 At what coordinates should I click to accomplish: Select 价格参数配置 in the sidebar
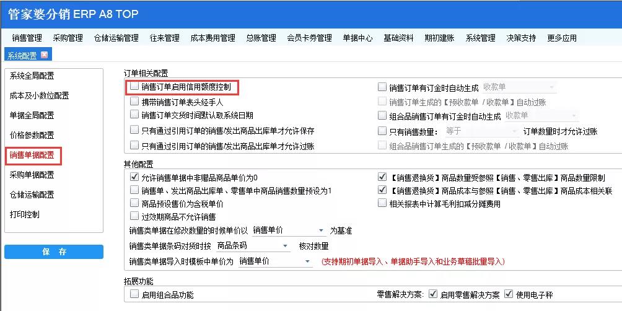[32, 135]
